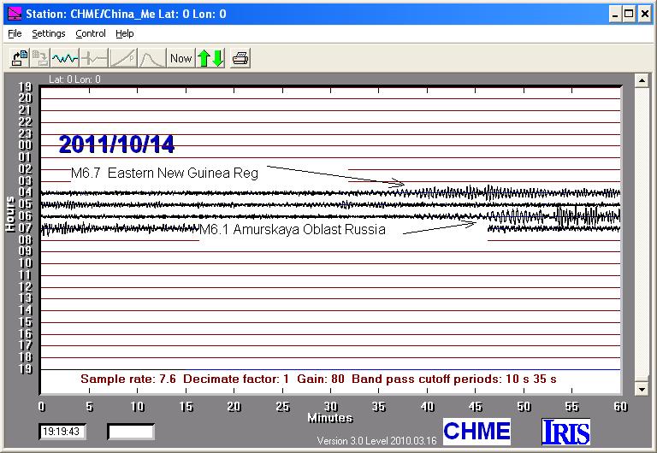Click the scrollbar down arrow
Screen dimensions: 657x453
coord(640,388)
